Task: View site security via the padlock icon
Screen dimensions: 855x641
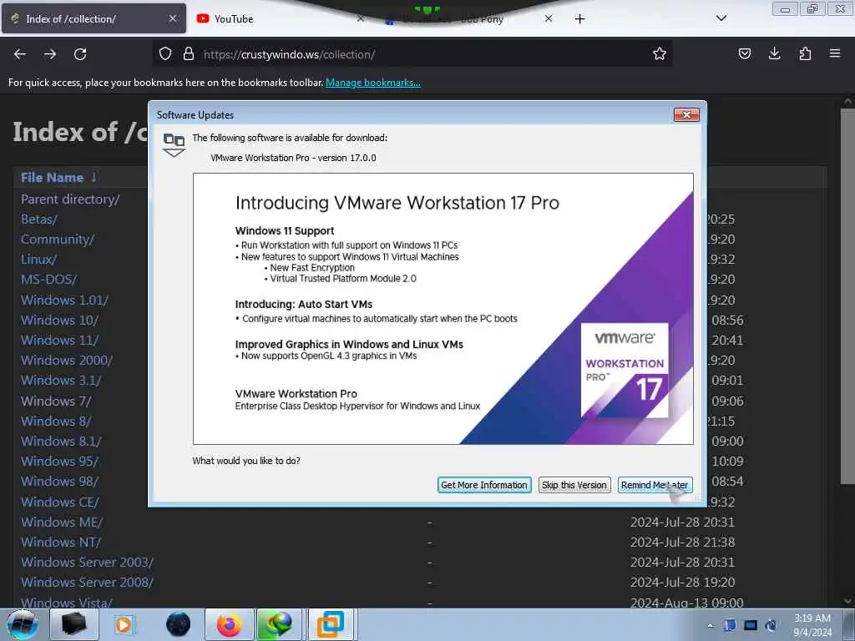Action: pos(189,53)
